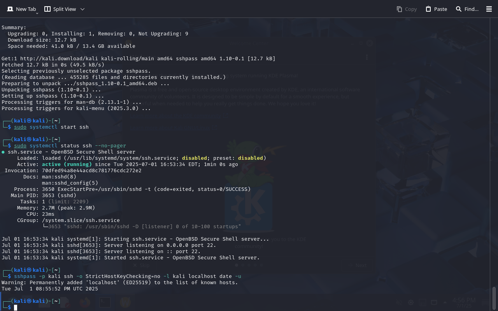Click the Split View toolbar button
The height and width of the screenshot is (311, 498).
[60, 9]
